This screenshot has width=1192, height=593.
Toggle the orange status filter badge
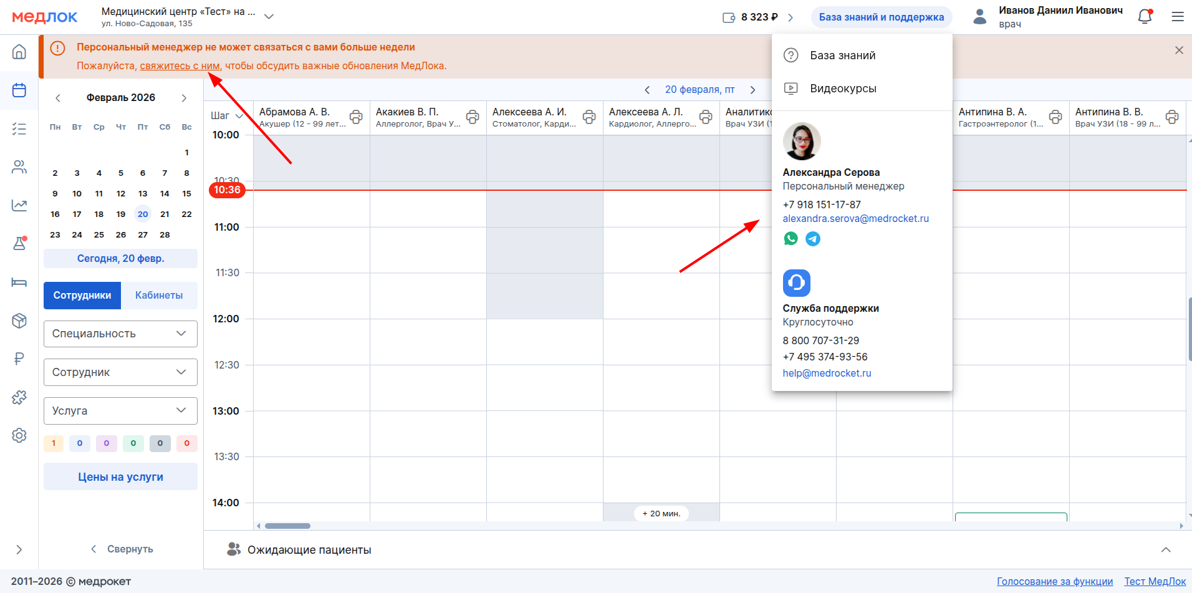(54, 443)
